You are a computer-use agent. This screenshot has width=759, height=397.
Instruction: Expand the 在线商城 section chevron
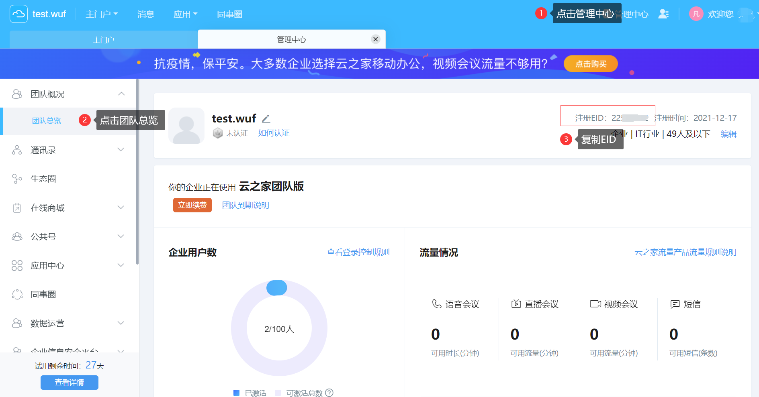coord(121,208)
